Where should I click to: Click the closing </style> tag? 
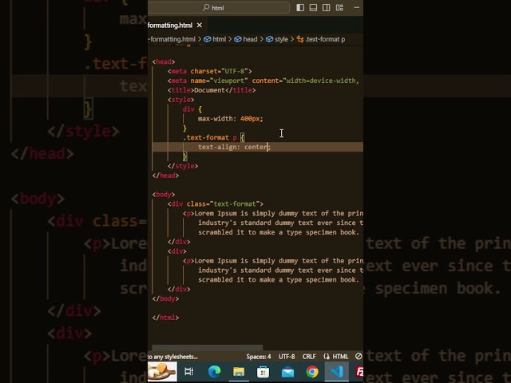tap(183, 166)
